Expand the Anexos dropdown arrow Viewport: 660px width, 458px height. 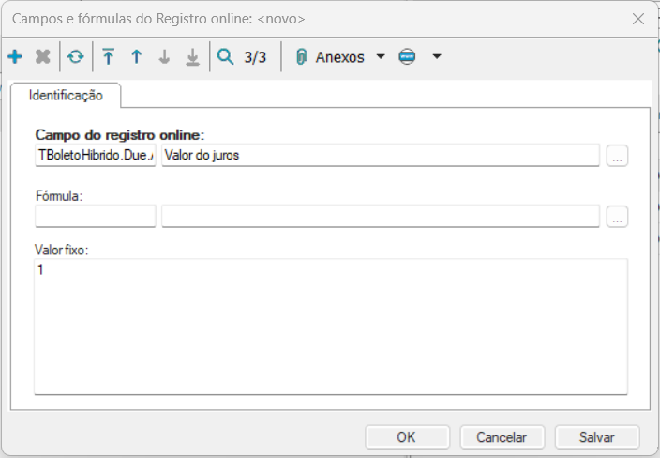(x=381, y=56)
